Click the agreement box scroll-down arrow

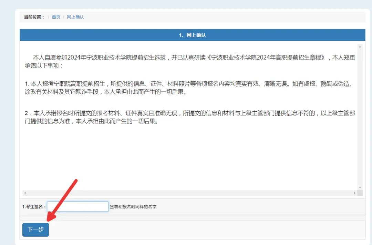click(x=360, y=187)
